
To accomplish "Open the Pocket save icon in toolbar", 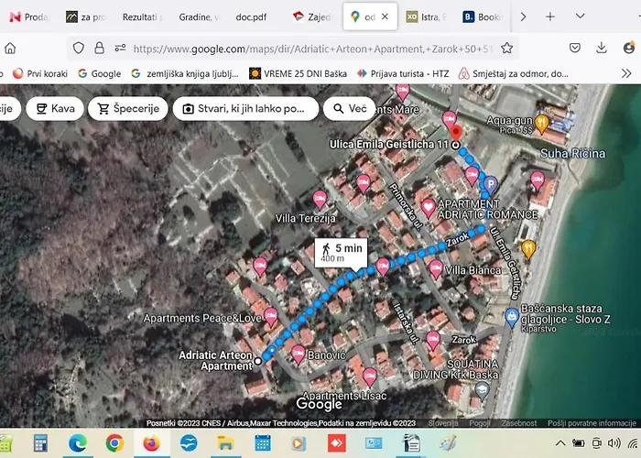I will (575, 48).
